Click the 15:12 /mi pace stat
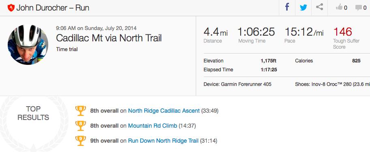The image size is (370, 152). tap(304, 32)
